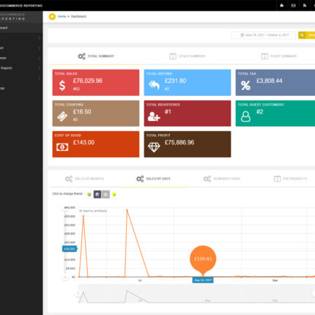Image resolution: width=315 pixels, height=315 pixels.
Task: Click the #1 total registered count
Action: [168, 111]
